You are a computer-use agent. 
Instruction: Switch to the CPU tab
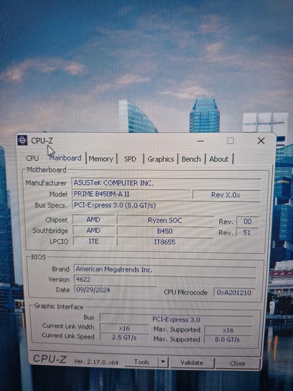coord(32,158)
